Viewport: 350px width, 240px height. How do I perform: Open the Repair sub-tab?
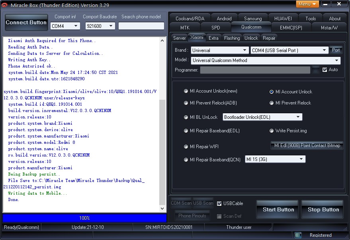tap(269, 38)
